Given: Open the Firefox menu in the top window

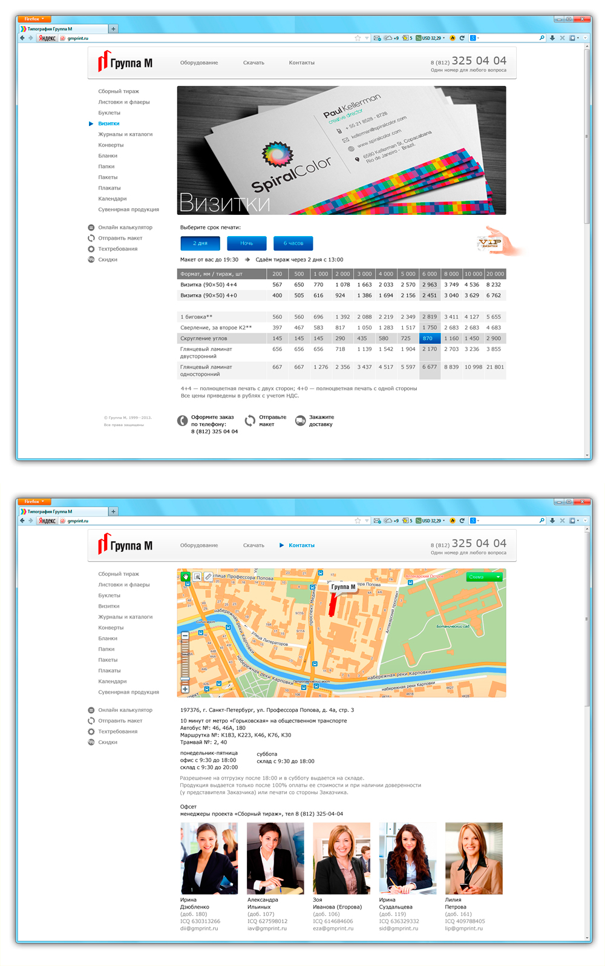Looking at the screenshot, I should pyautogui.click(x=34, y=19).
